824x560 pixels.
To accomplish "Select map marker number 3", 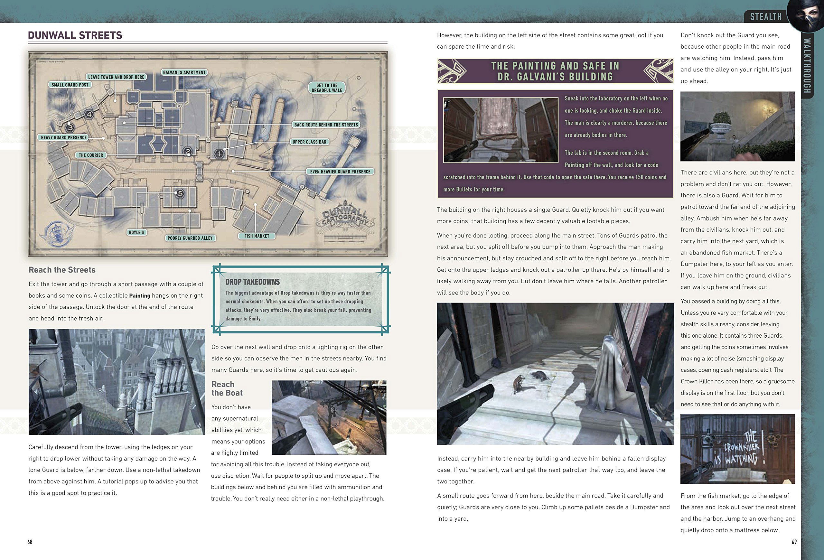I will (70, 127).
